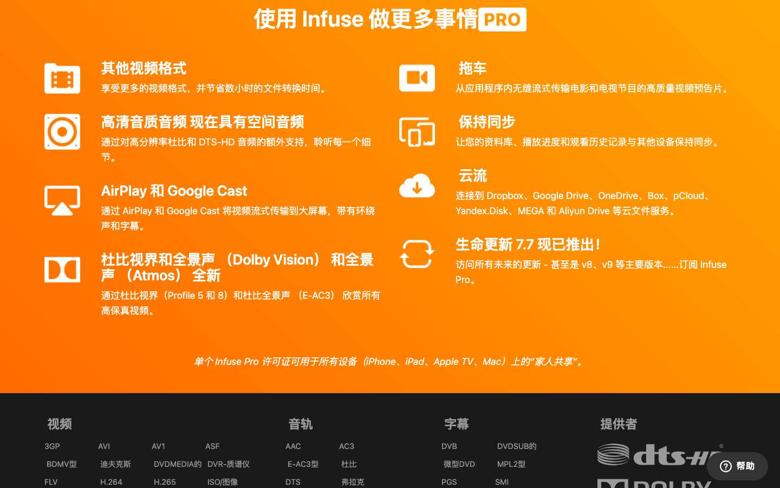Click the SMI subtitle format
This screenshot has width=780, height=488.
(502, 482)
